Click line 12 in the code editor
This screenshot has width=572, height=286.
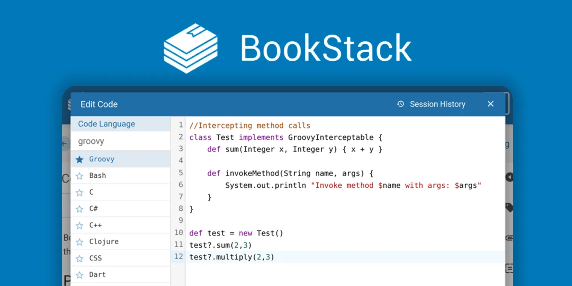pyautogui.click(x=231, y=257)
